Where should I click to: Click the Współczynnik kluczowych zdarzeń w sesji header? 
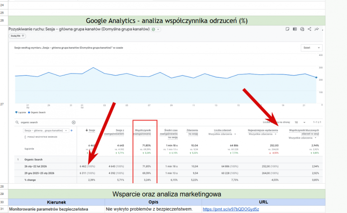(x=304, y=132)
